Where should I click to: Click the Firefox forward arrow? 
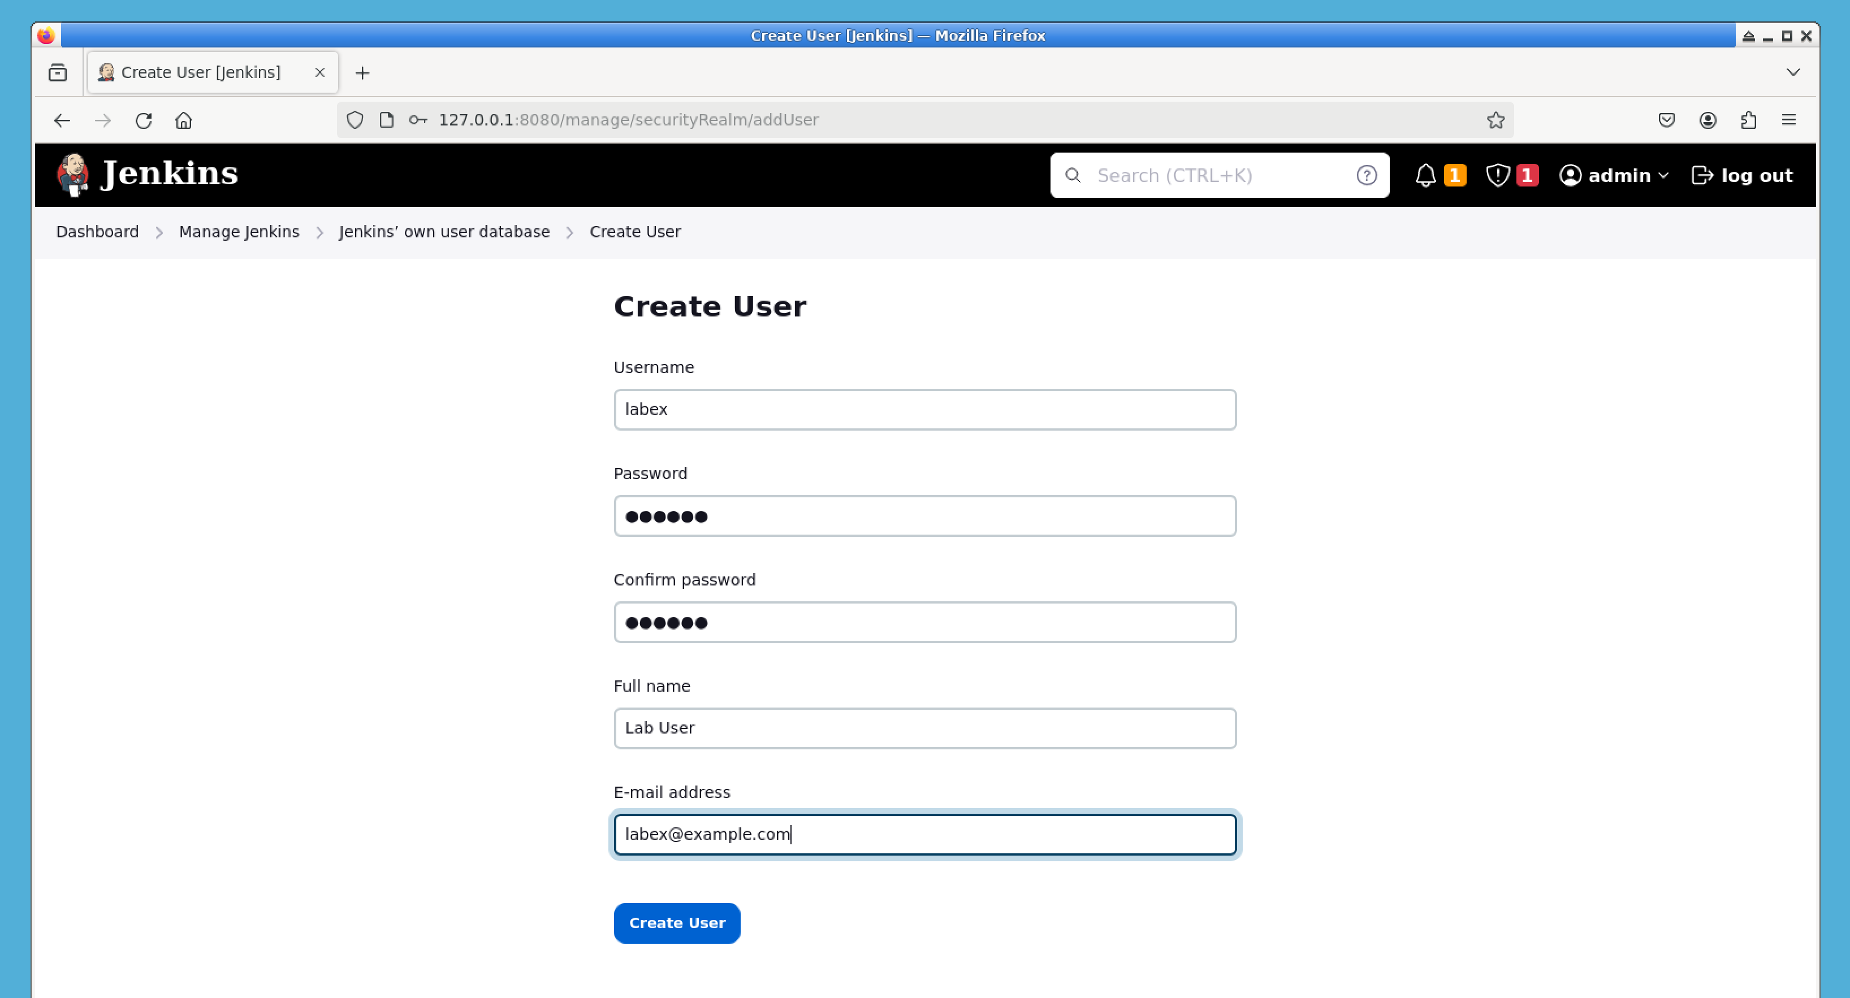(x=103, y=120)
